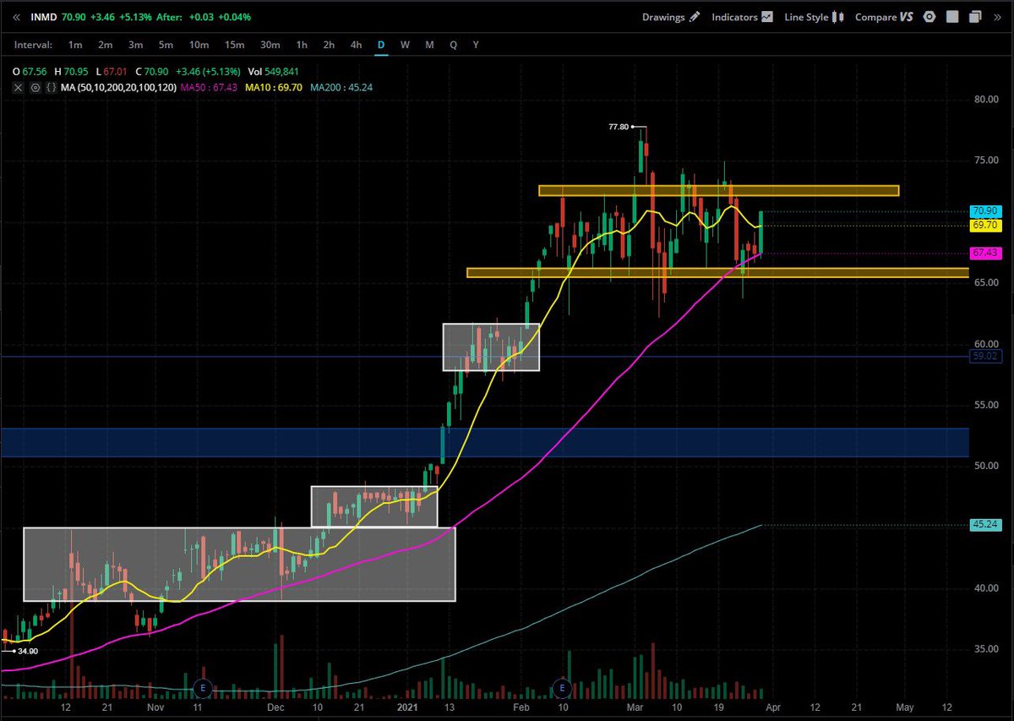Select the 2m interval

[105, 45]
